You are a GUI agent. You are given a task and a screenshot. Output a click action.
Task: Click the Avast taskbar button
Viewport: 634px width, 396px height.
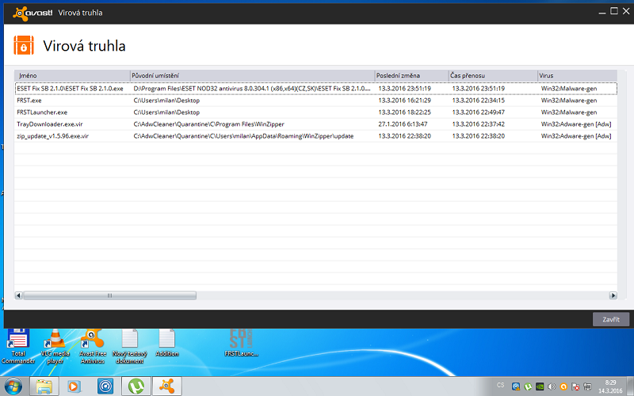tap(166, 386)
